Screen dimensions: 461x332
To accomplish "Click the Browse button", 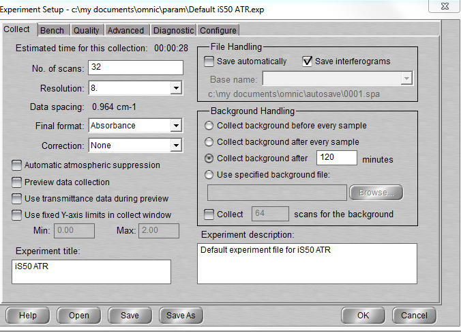I will pyautogui.click(x=376, y=193).
